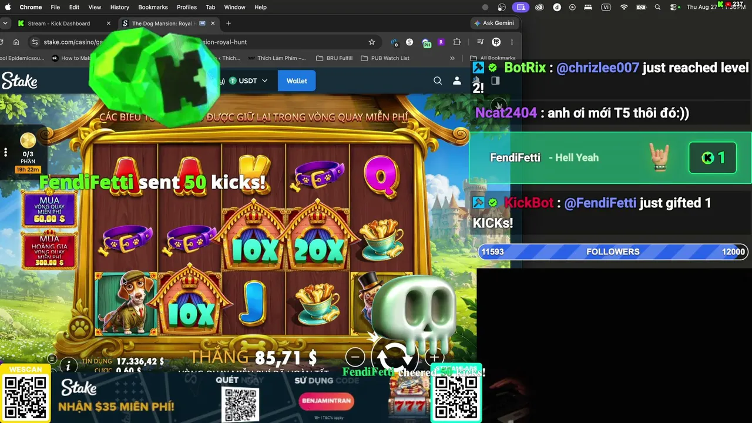Buy free spins for 60.00 $

[49, 209]
